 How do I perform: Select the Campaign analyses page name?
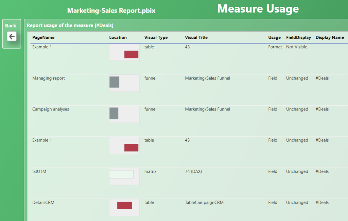(51, 109)
